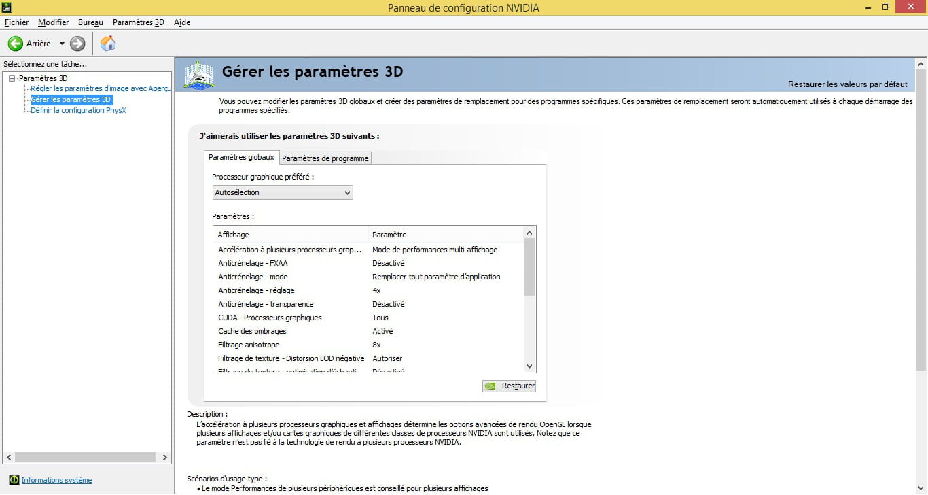The width and height of the screenshot is (928, 495).
Task: Switch to the Paramètres de programme tab
Action: pos(325,158)
